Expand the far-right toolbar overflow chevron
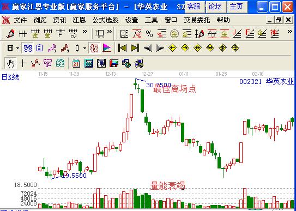This screenshot has height=211, width=296. (x=290, y=32)
